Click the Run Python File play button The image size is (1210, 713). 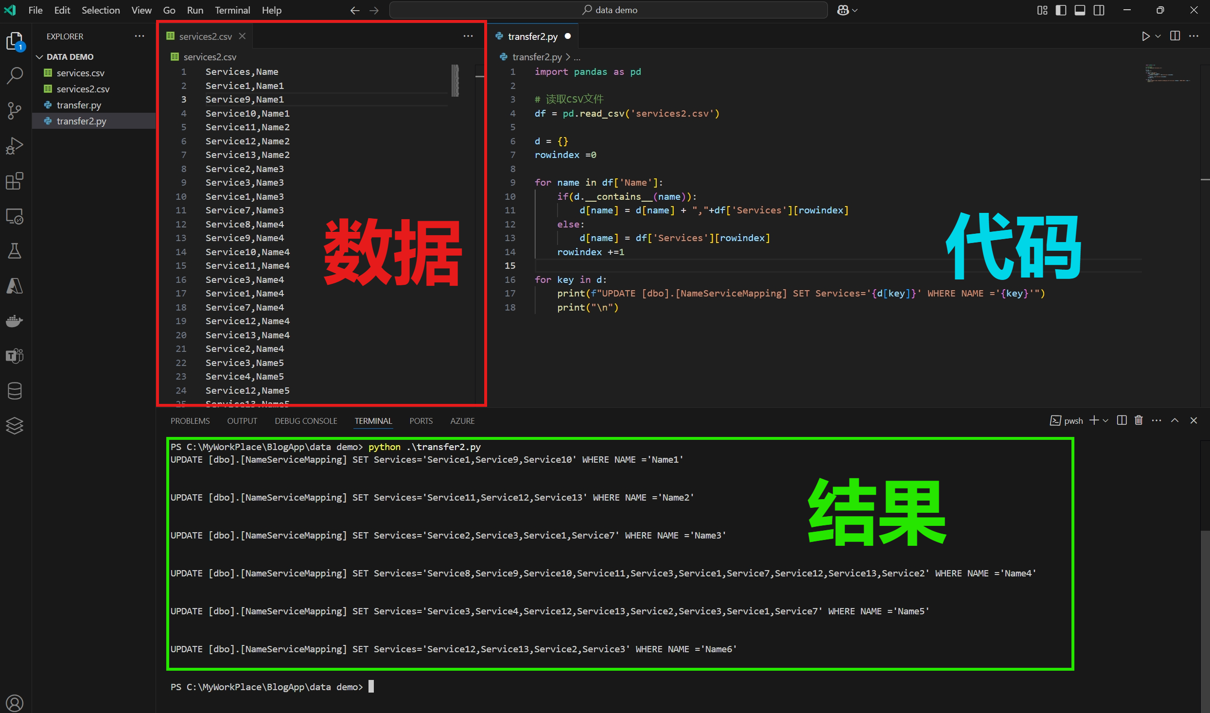tap(1145, 36)
